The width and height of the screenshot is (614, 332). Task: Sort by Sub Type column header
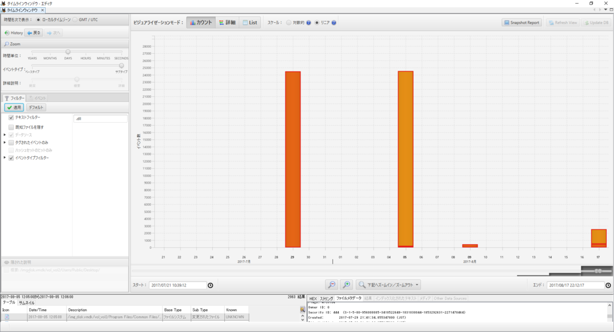(x=207, y=310)
